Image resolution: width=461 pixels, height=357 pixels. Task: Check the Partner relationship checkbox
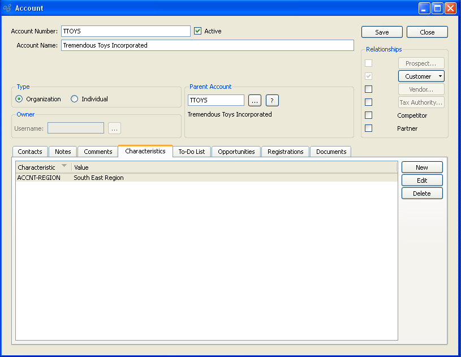pyautogui.click(x=368, y=128)
